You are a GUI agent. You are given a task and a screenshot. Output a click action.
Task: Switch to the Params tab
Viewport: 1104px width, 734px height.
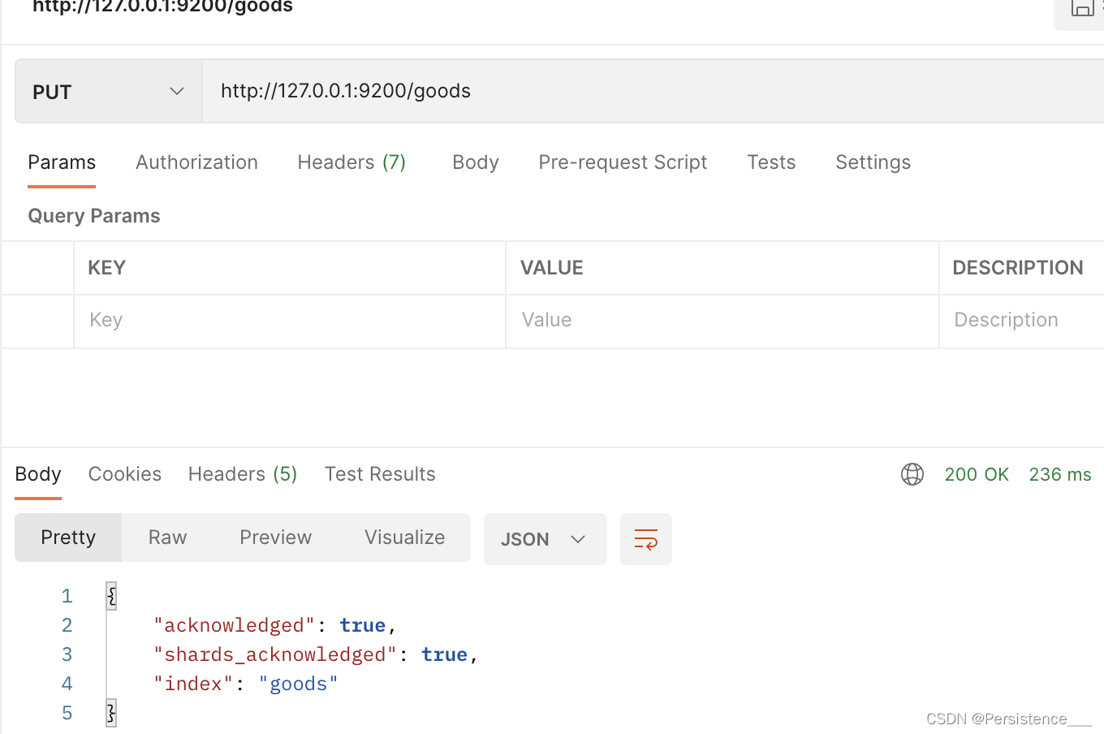tap(62, 162)
